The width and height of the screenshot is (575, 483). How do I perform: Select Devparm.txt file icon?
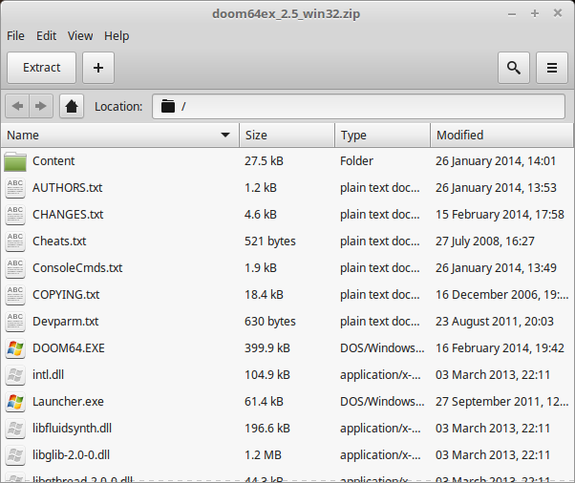[15, 322]
